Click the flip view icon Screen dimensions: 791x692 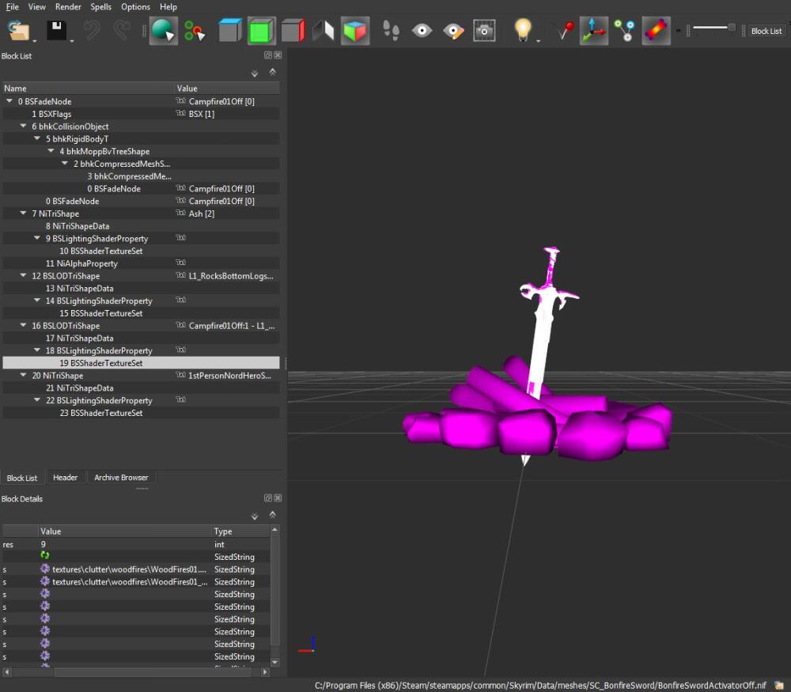[x=324, y=31]
